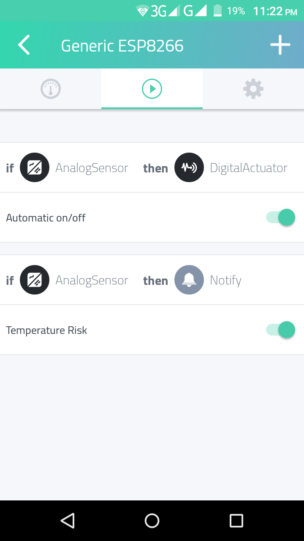The width and height of the screenshot is (304, 541).
Task: Tap the DigitalActuator icon
Action: pos(189,168)
